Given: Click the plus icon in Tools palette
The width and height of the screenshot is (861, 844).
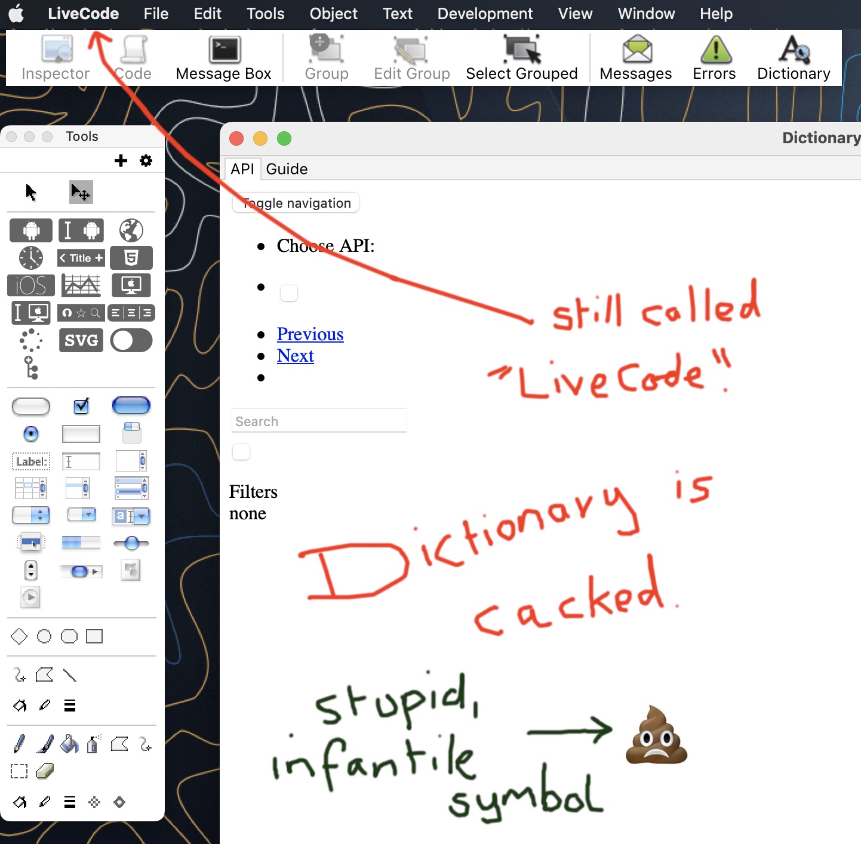Looking at the screenshot, I should pos(121,161).
